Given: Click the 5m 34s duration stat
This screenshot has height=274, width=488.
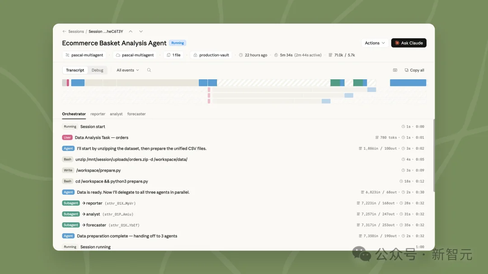Looking at the screenshot, I should point(297,55).
